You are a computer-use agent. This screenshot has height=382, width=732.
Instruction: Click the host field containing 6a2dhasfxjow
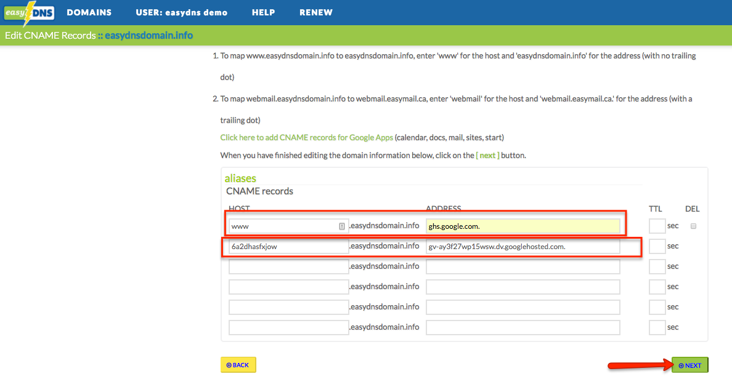pos(288,247)
